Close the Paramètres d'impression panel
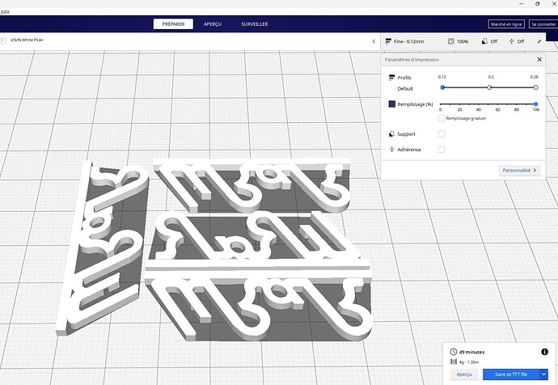 click(539, 59)
